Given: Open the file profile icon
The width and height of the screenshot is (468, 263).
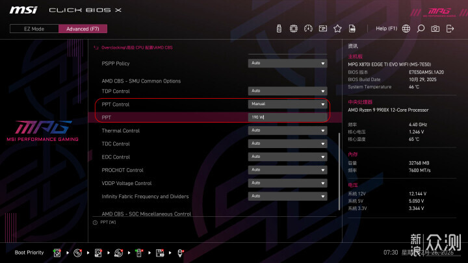Looking at the screenshot, I should (x=352, y=29).
